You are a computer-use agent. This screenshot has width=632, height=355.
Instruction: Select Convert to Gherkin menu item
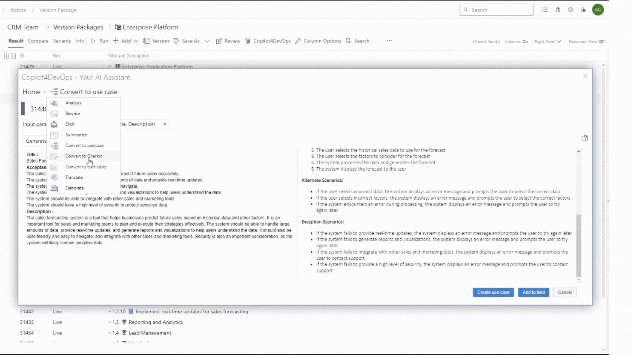coord(84,156)
